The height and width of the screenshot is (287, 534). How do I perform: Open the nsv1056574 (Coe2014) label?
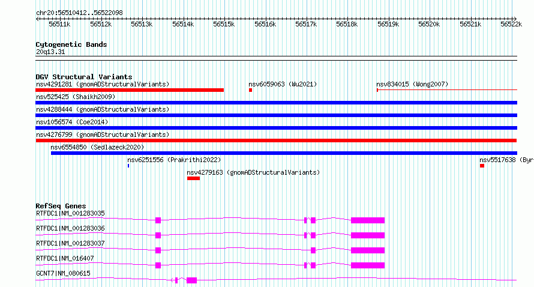[72, 122]
